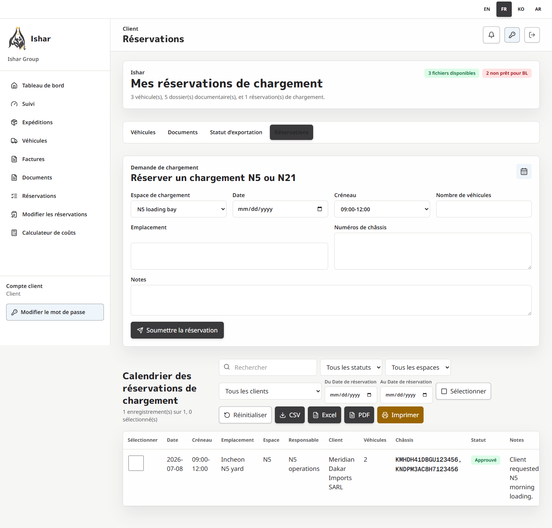Toggle the Sélectionner checkbox button
The image size is (552, 528).
click(x=463, y=391)
